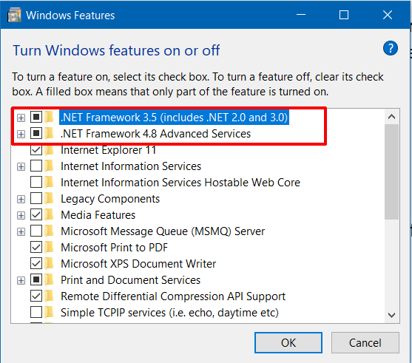Uncheck the Internet Explorer 11 checkbox
The height and width of the screenshot is (363, 412).
pyautogui.click(x=36, y=150)
